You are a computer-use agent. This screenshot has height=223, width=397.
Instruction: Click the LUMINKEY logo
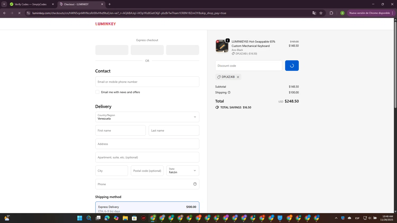pyautogui.click(x=106, y=24)
